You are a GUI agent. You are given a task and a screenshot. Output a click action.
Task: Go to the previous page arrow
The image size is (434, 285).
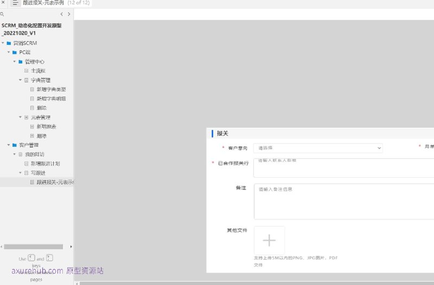click(x=61, y=14)
